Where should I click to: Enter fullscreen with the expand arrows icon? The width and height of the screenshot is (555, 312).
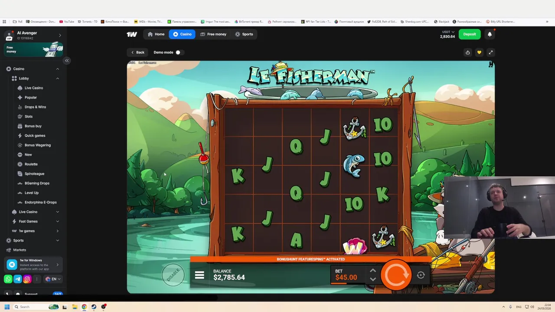click(490, 52)
